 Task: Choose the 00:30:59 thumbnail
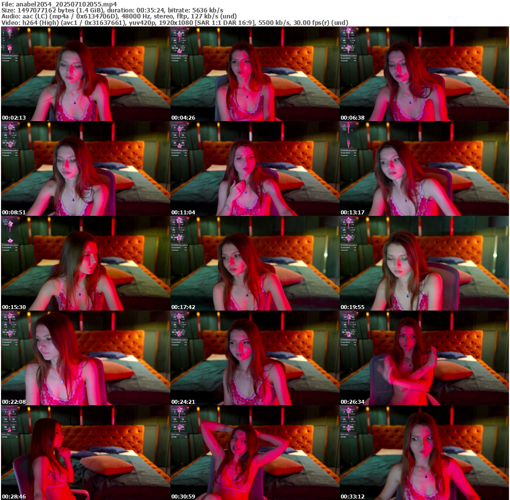[255, 453]
